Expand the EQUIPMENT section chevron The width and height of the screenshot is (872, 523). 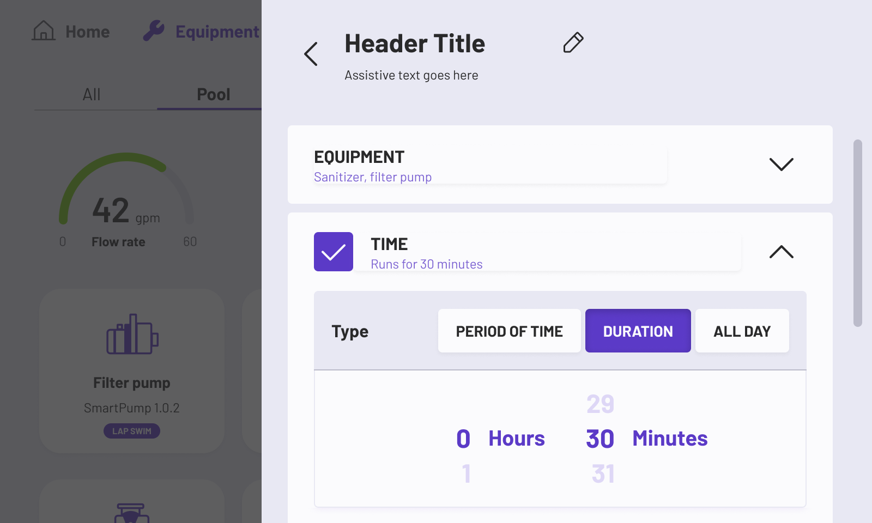[781, 164]
